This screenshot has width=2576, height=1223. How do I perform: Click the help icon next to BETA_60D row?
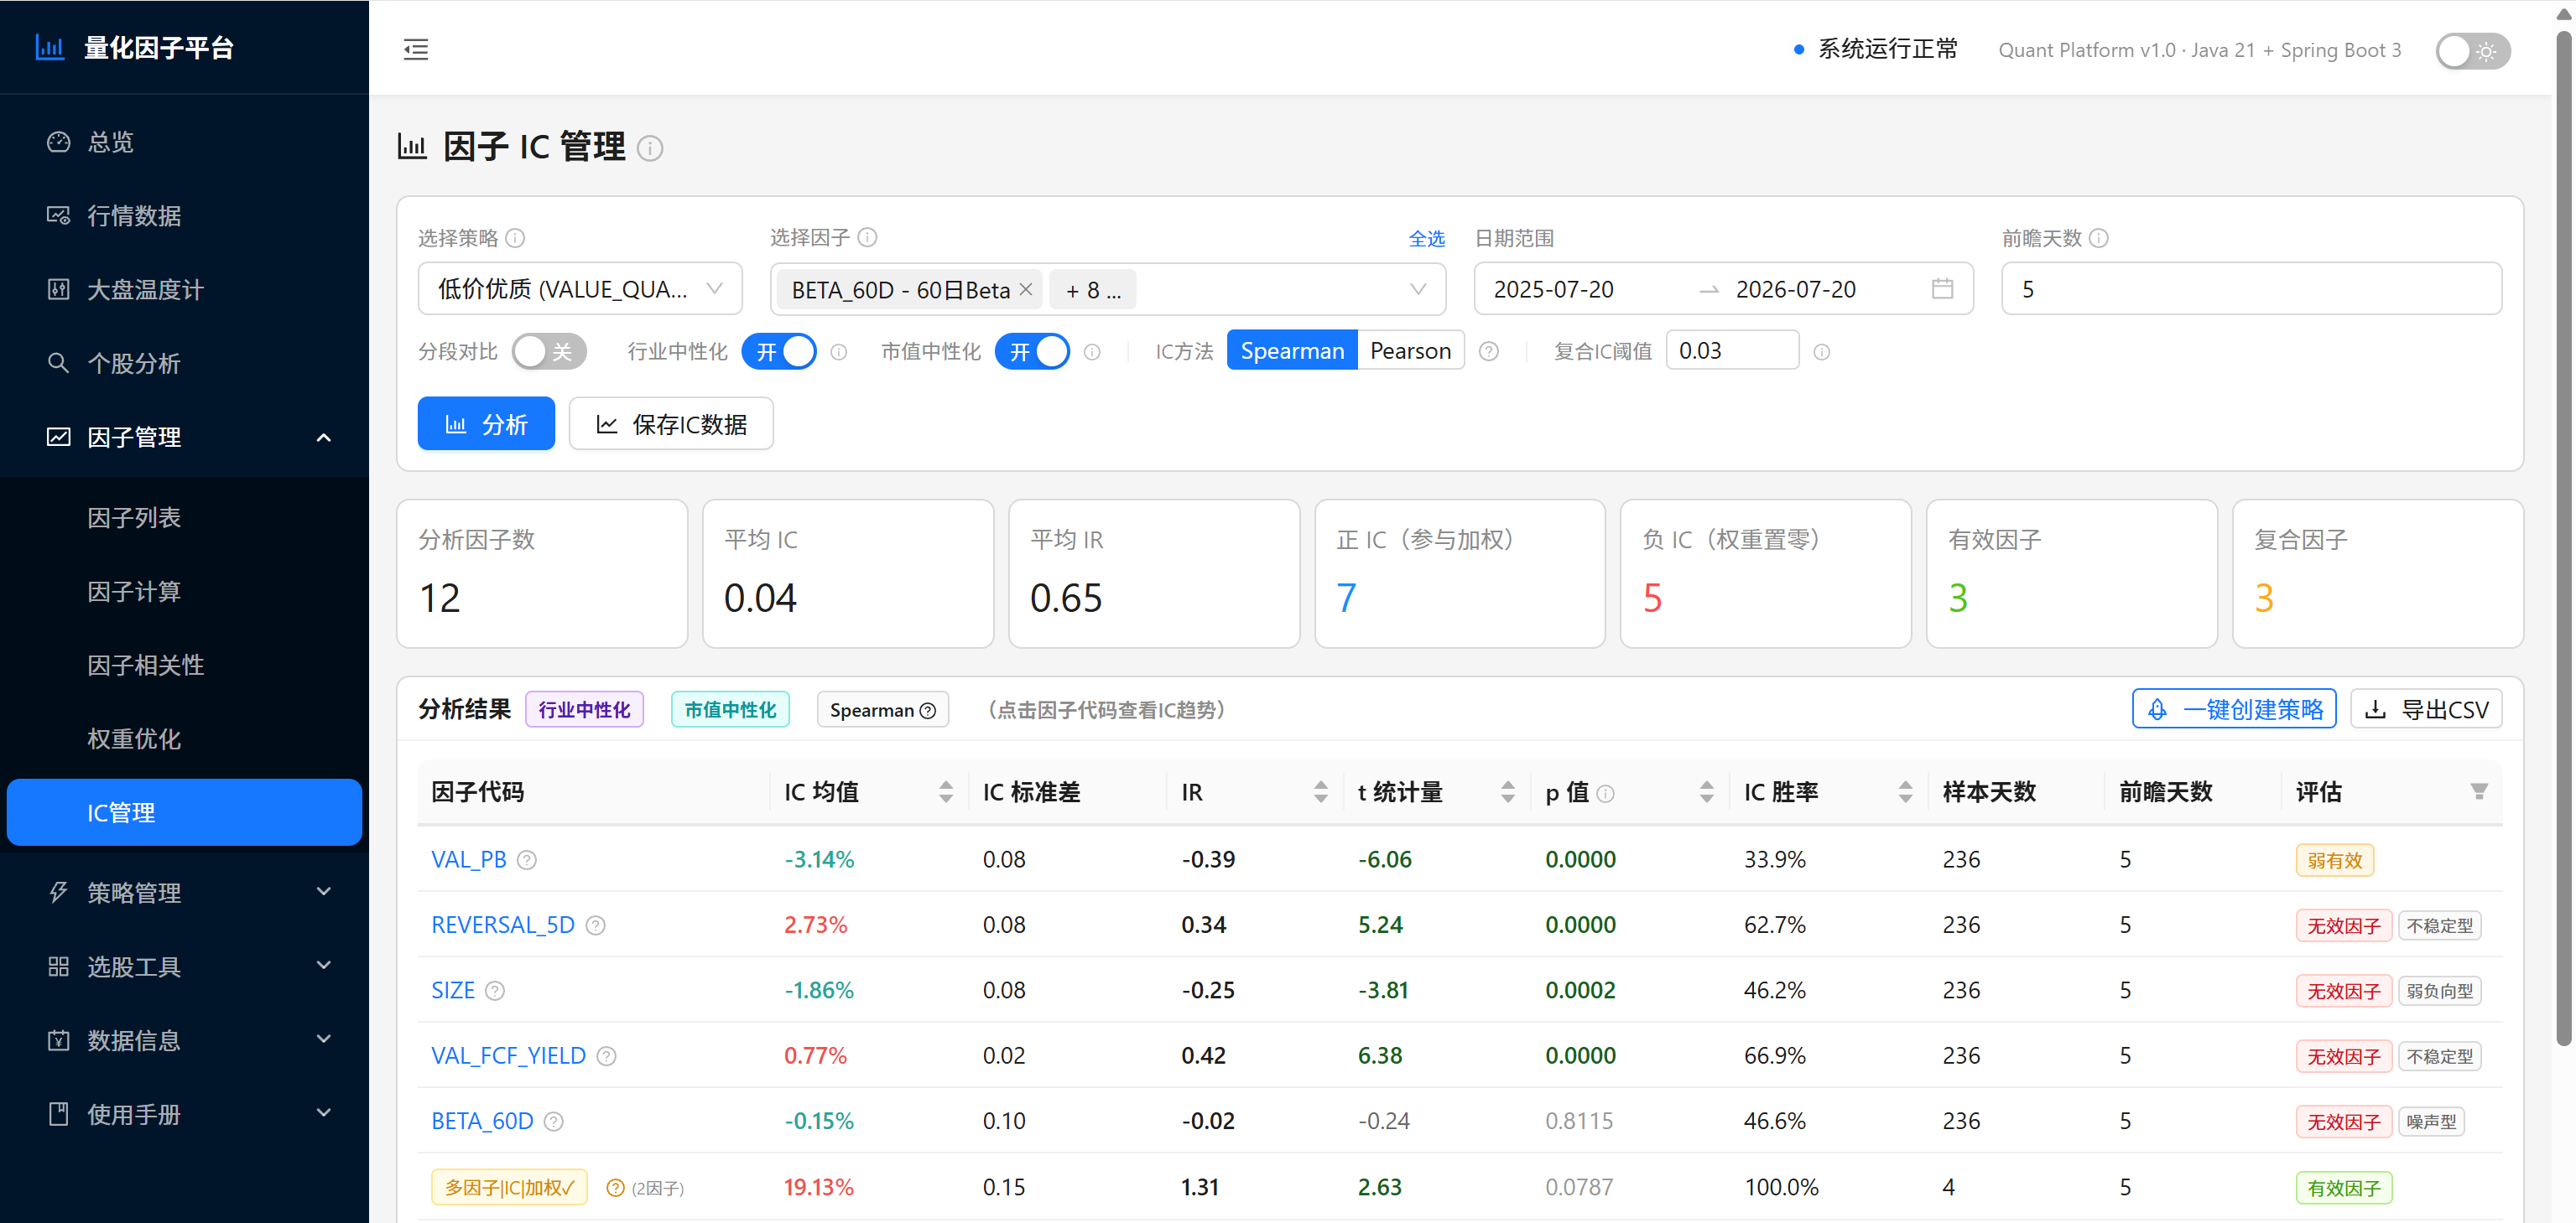click(553, 1122)
